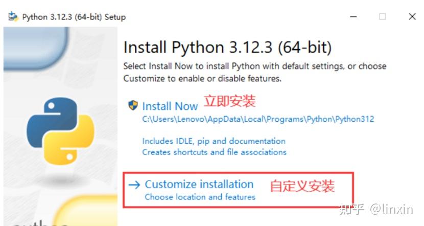Click the blue arrow icon beside Customize installation
The width and height of the screenshot is (424, 226).
pos(134,185)
